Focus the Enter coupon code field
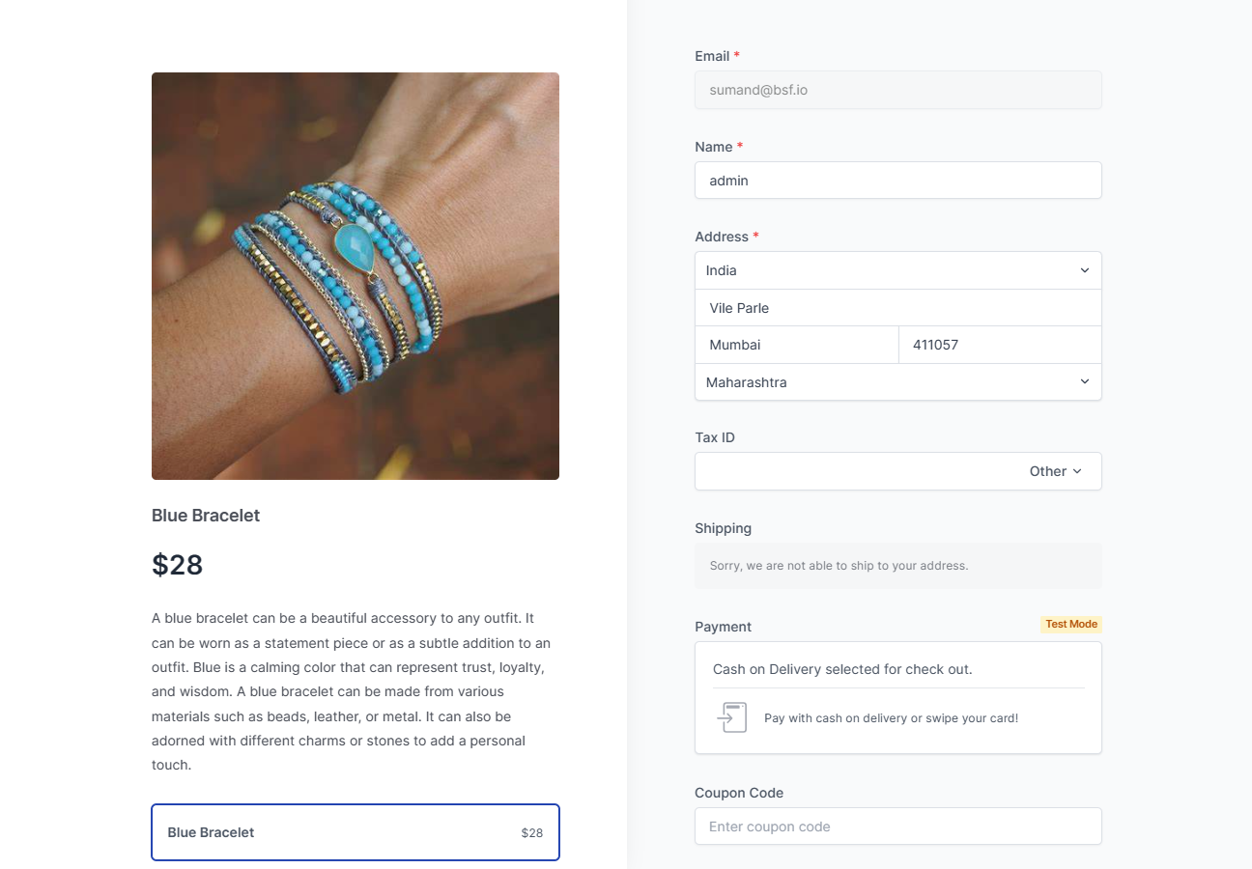Viewport: 1252px width, 869px height. pos(897,827)
